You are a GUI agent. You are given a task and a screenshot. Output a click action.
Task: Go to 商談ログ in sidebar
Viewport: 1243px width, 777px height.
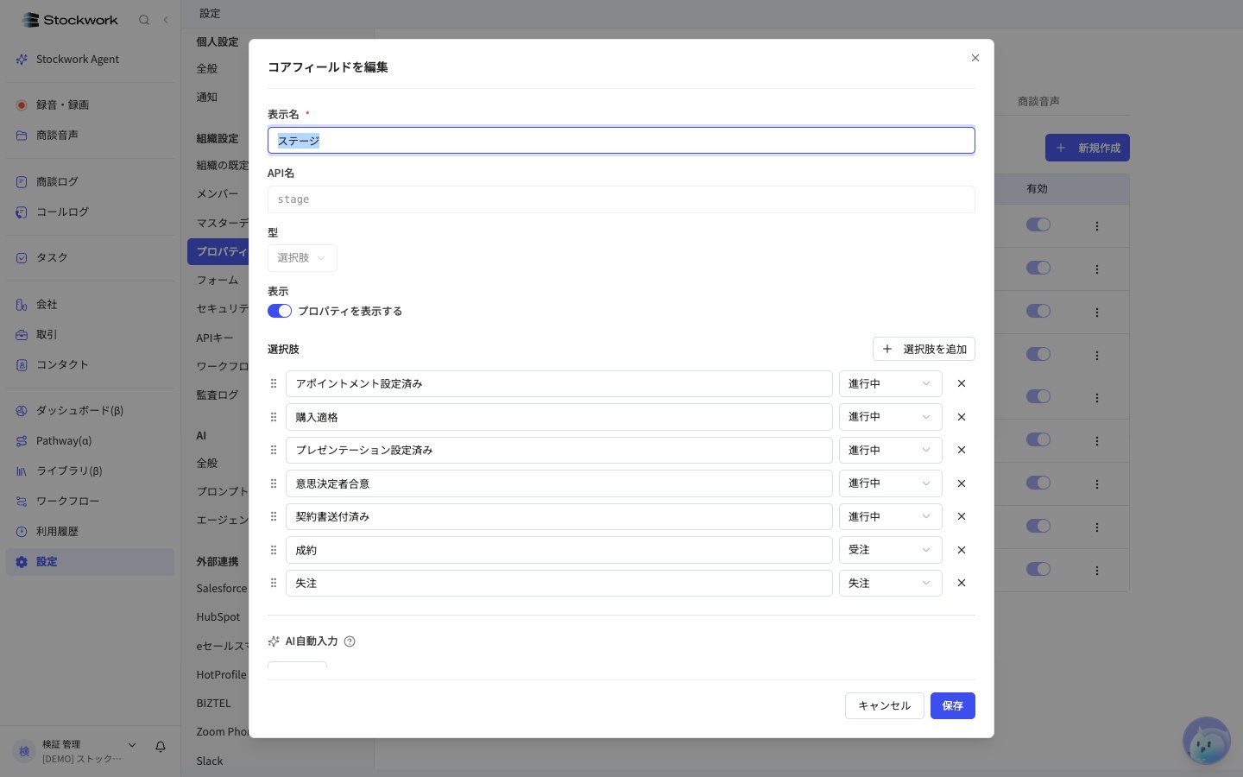[x=90, y=181]
